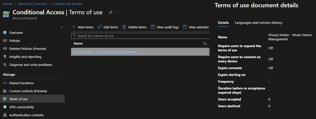Select the Details tab
This screenshot has width=316, height=119.
pos(223,23)
